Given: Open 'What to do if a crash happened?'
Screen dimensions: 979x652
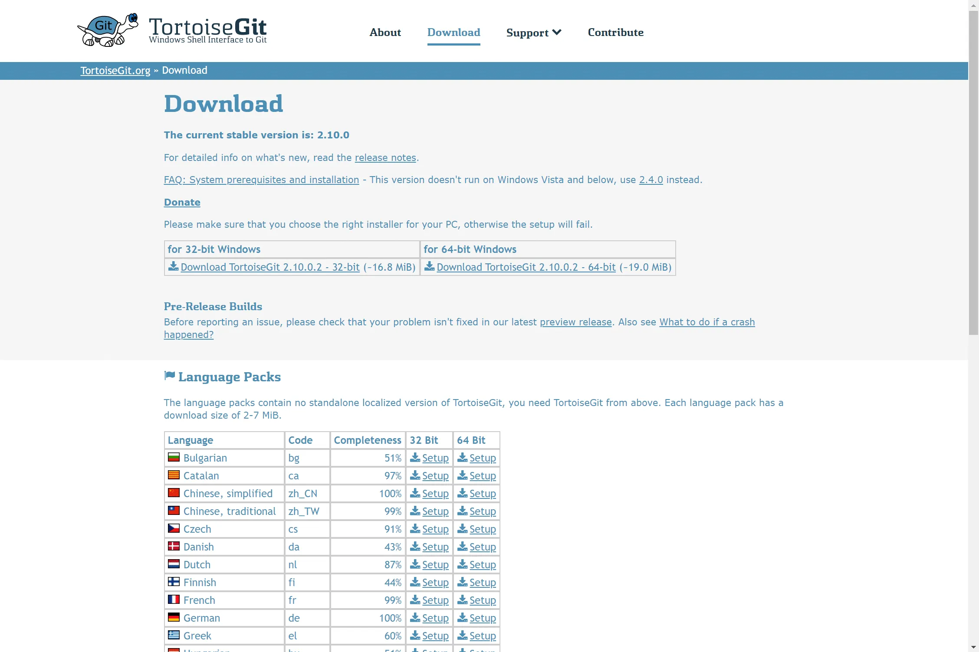Looking at the screenshot, I should coord(707,322).
